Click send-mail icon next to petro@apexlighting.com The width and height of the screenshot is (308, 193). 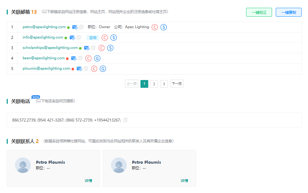[75, 27]
